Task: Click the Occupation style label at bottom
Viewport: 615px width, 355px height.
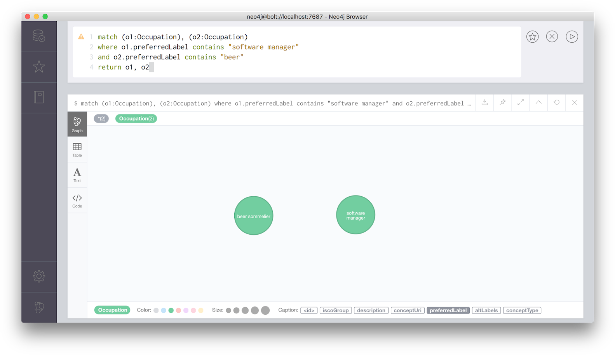Action: coord(113,310)
